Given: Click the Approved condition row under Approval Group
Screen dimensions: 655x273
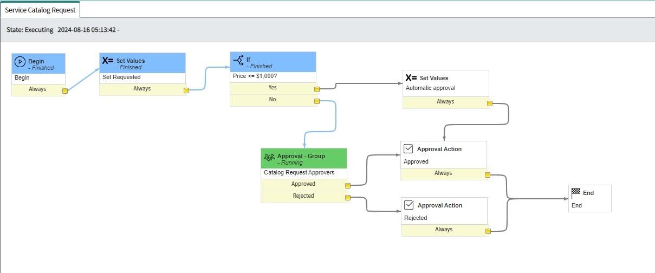Looking at the screenshot, I should [304, 185].
